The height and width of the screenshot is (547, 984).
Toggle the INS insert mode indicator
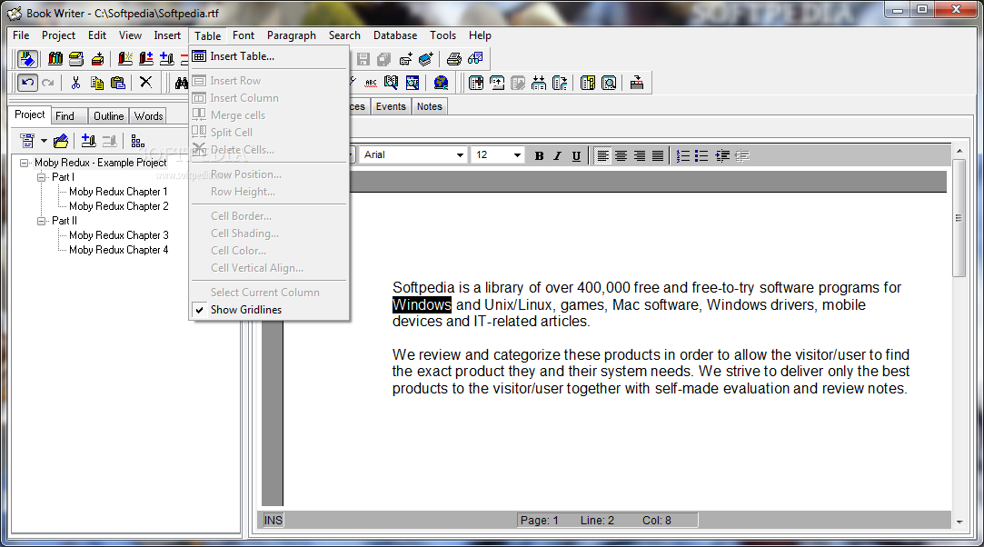(273, 520)
